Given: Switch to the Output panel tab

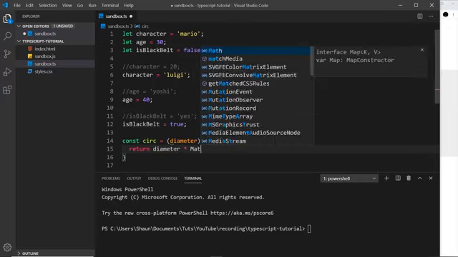Looking at the screenshot, I should 134,178.
